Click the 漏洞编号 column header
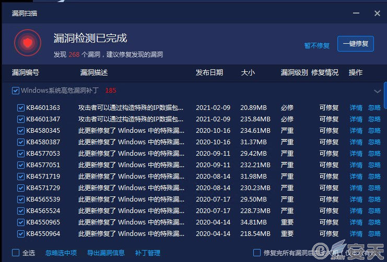The width and height of the screenshot is (387, 262). [x=26, y=72]
